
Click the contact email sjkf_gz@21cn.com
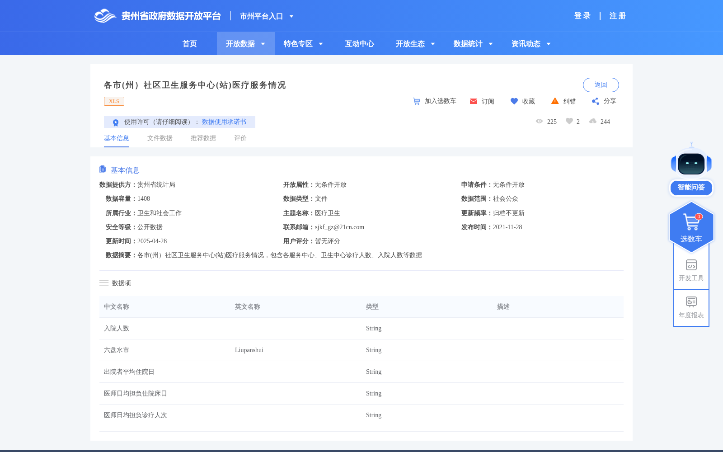point(339,227)
